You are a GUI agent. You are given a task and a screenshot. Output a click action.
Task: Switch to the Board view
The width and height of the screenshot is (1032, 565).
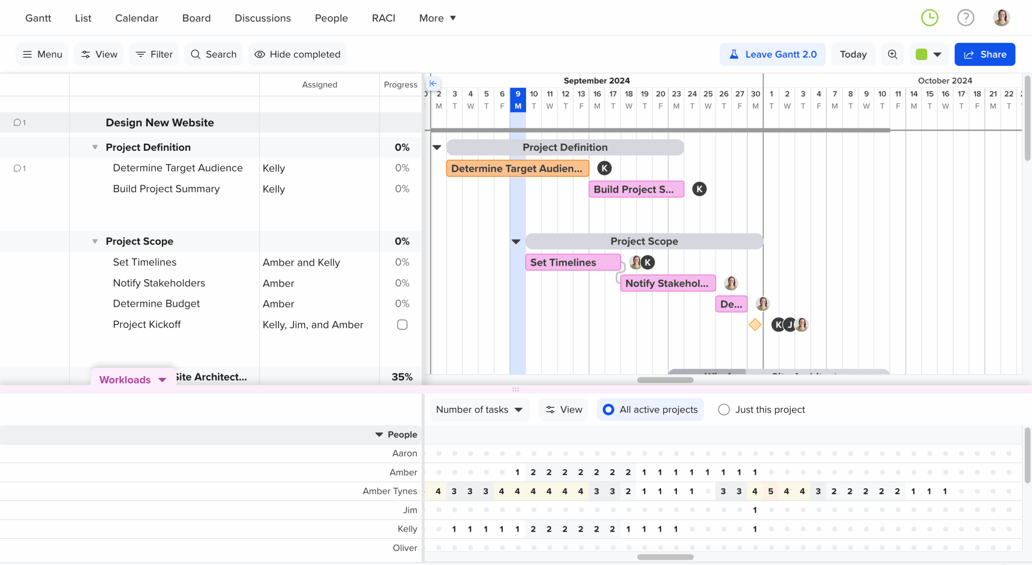point(196,18)
